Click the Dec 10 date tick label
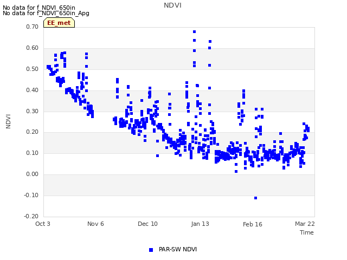This screenshot has width=347, height=260. click(147, 224)
